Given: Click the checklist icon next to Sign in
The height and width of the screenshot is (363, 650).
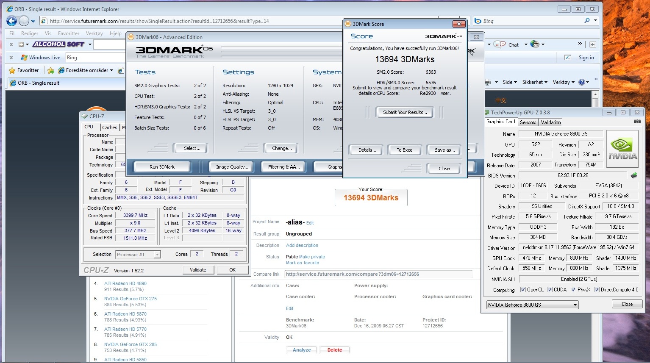Looking at the screenshot, I should (x=568, y=58).
